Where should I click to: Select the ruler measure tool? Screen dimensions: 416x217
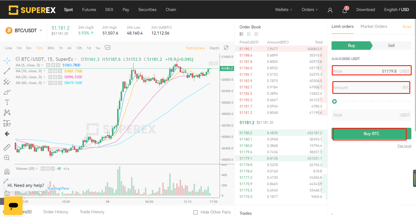pos(7,147)
